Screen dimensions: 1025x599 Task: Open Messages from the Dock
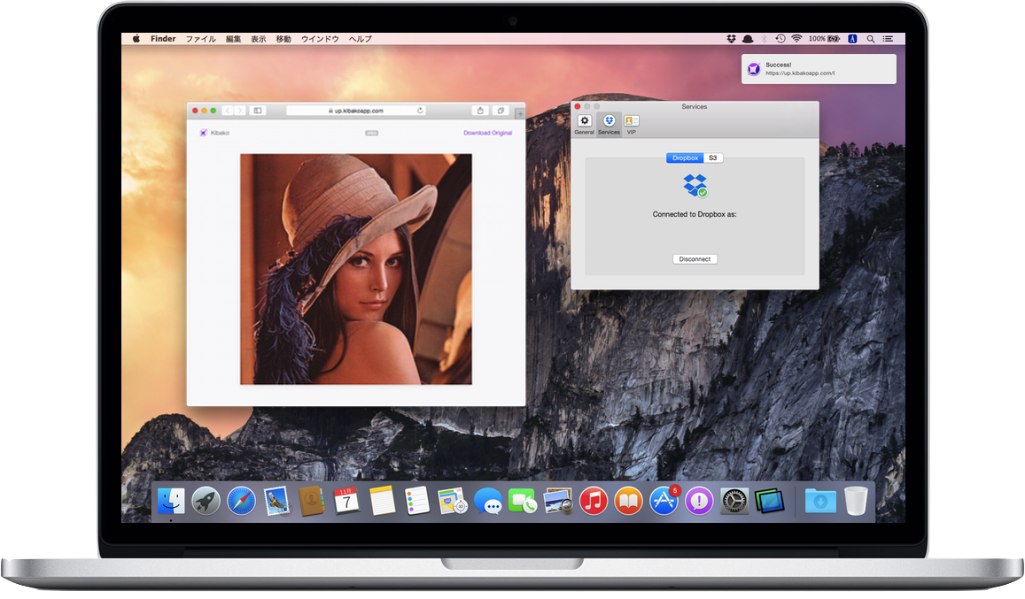click(x=487, y=502)
